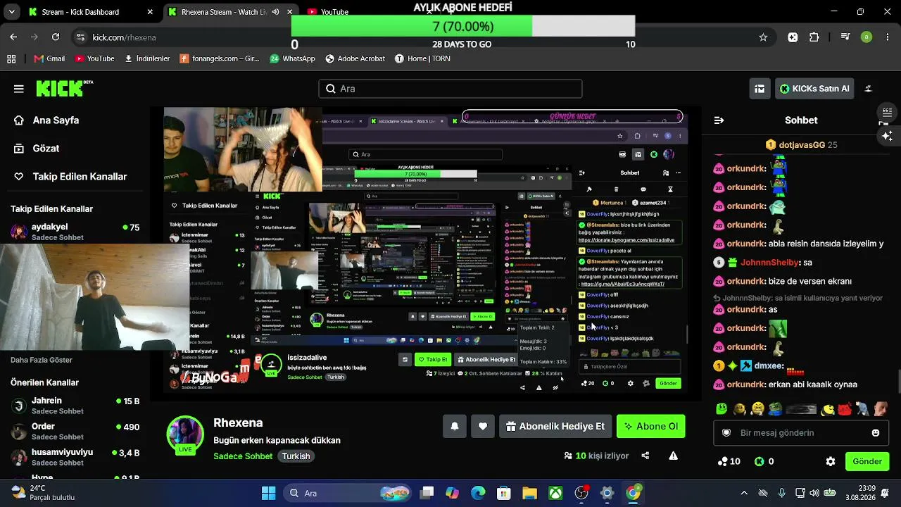The image size is (901, 507).
Task: Expand Daha Fazla Göster in followed channels
Action: click(42, 360)
